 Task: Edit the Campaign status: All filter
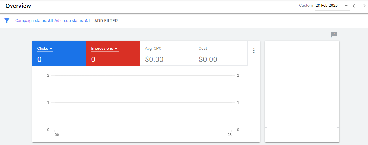[x=34, y=21]
